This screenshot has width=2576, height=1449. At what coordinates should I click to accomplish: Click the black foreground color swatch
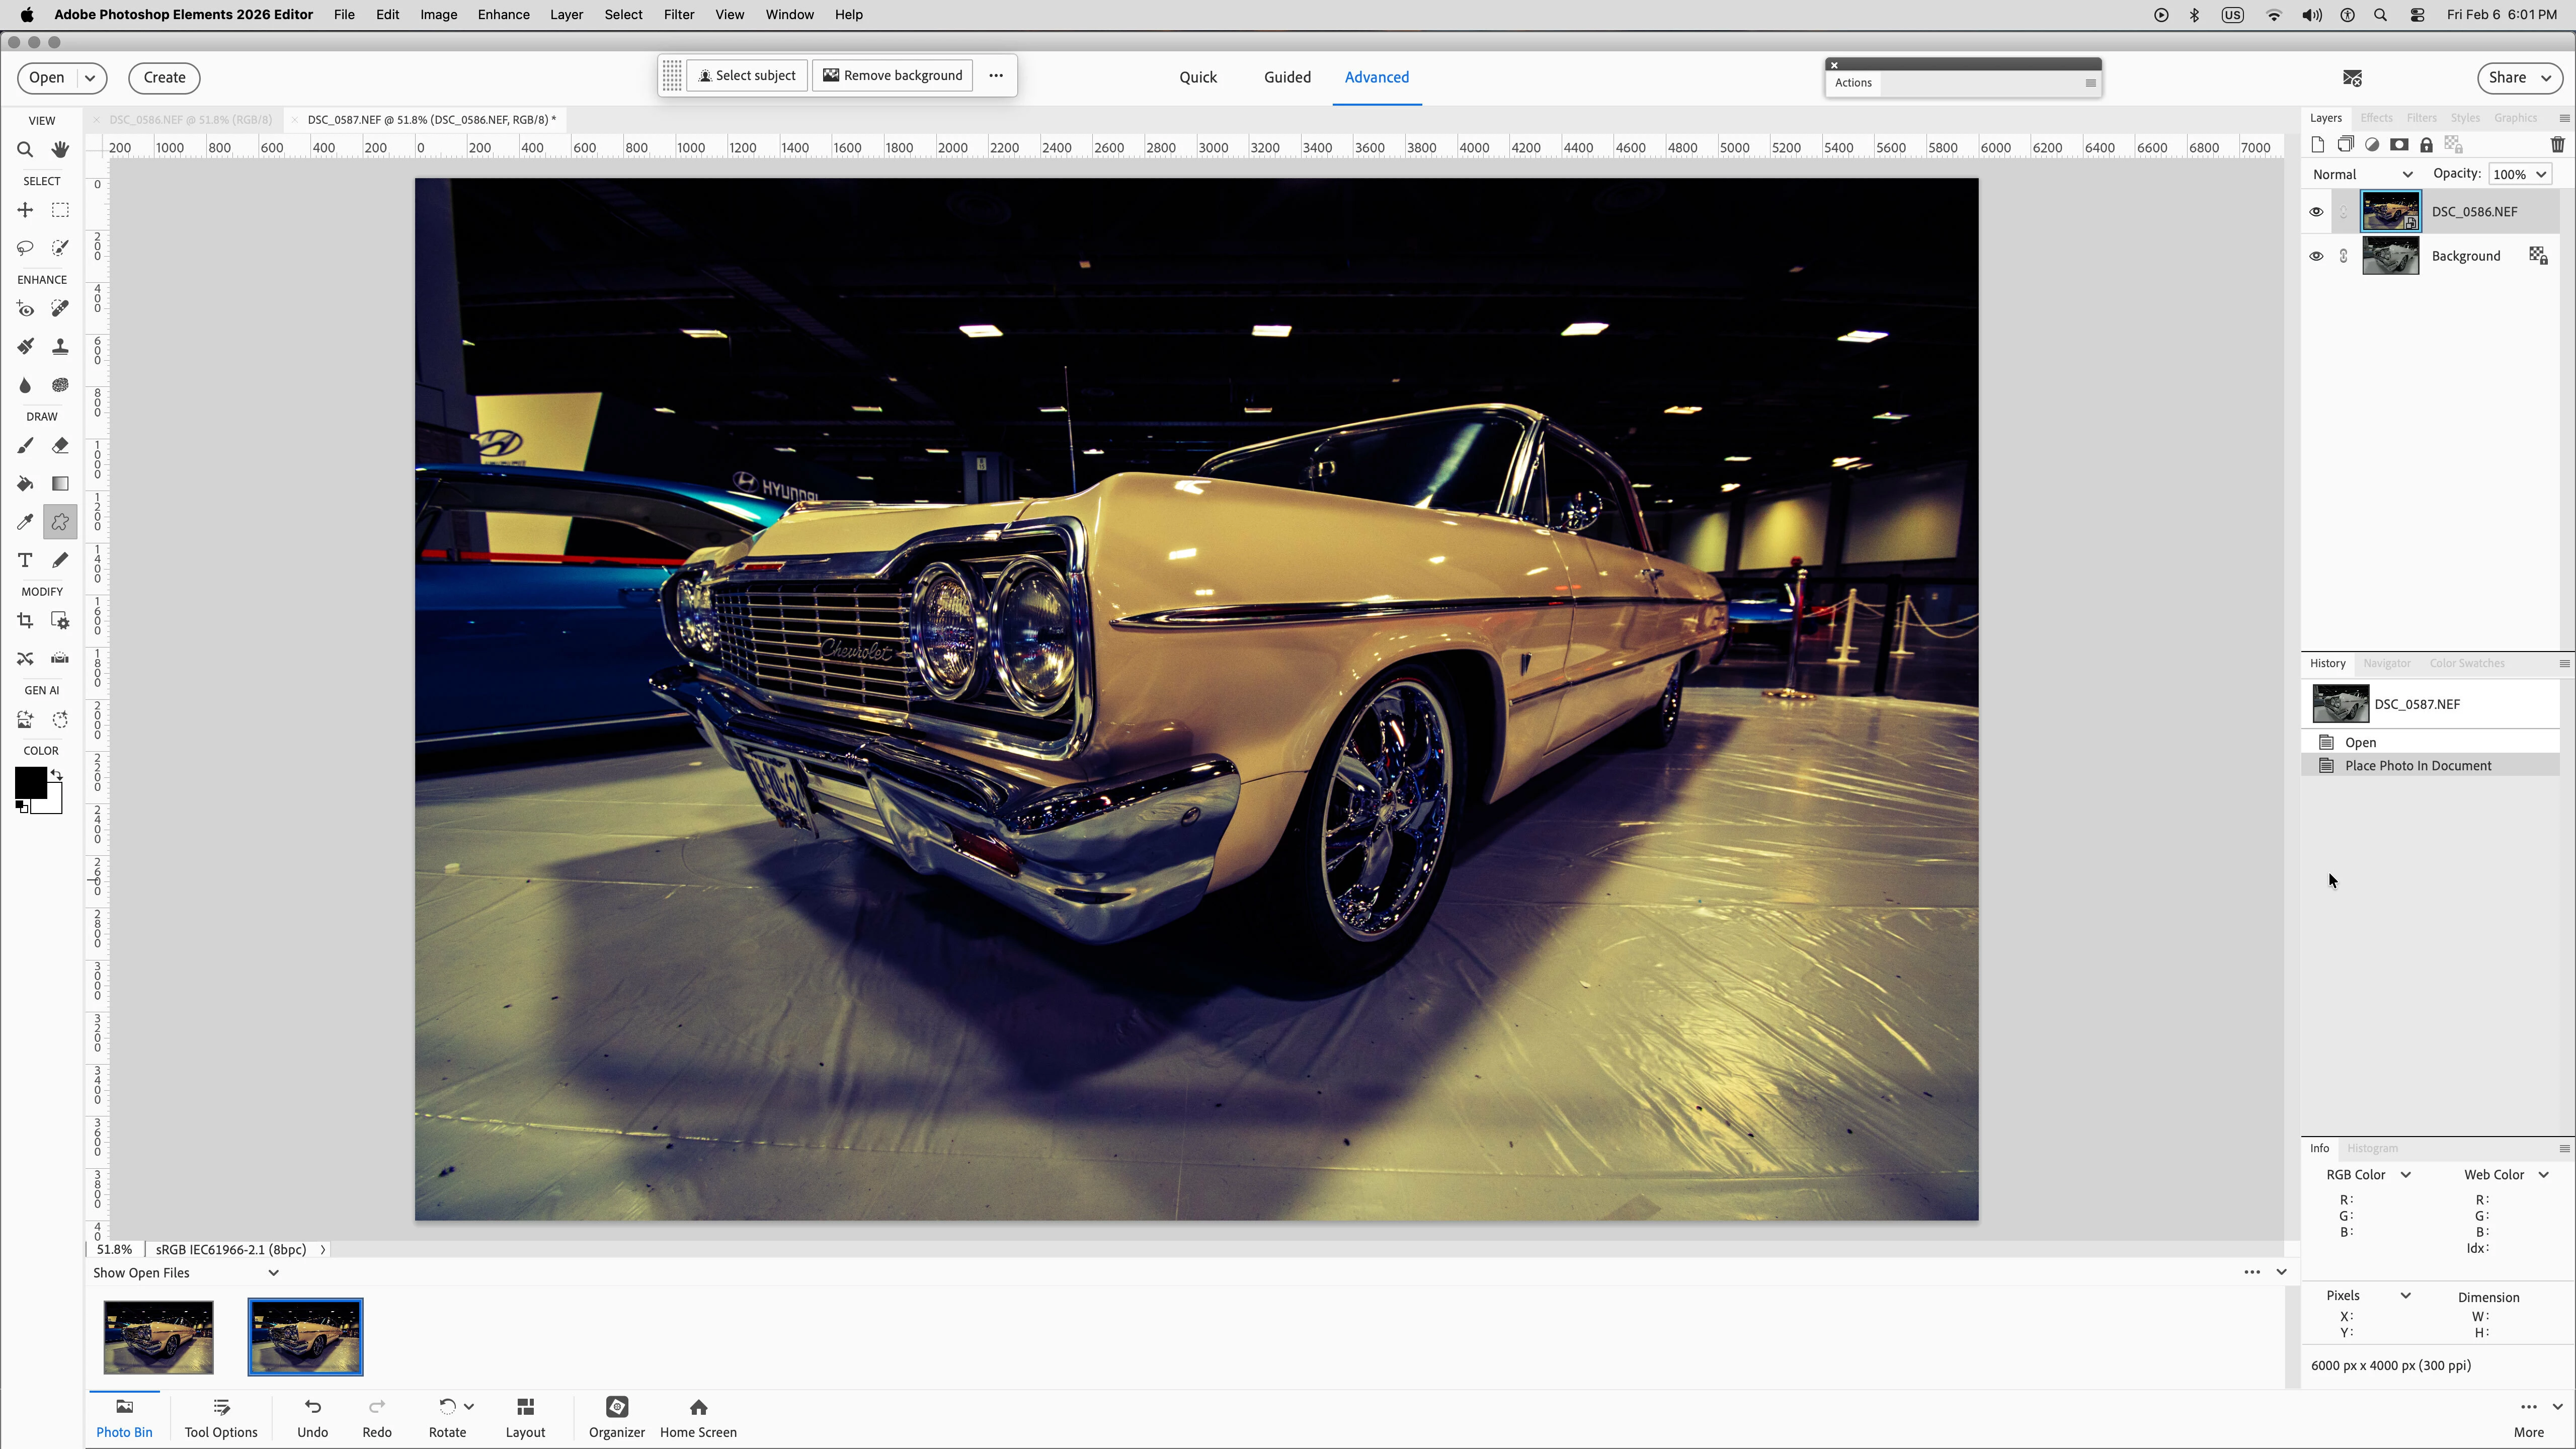coord(29,782)
